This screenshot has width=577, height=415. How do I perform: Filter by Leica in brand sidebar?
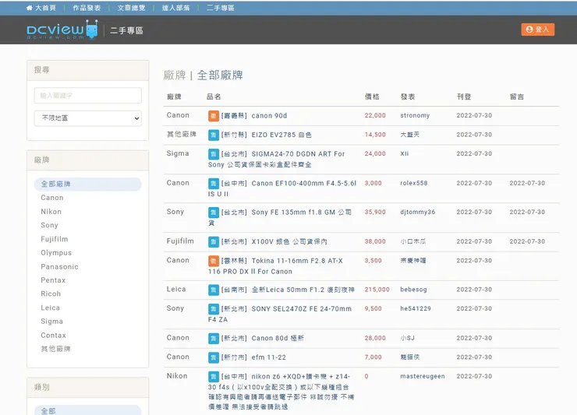[x=50, y=308]
